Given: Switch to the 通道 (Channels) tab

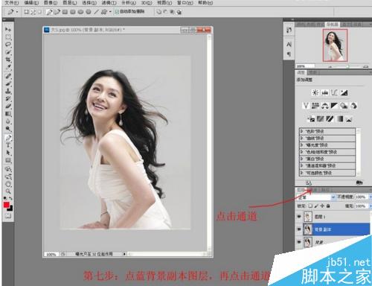Looking at the screenshot, I should (312, 190).
